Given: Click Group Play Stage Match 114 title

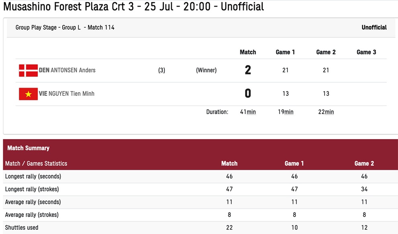Looking at the screenshot, I should click(65, 27).
